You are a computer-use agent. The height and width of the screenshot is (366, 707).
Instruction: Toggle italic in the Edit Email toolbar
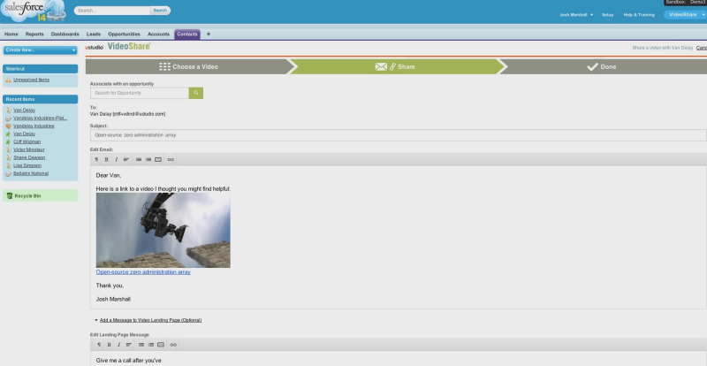click(x=116, y=159)
